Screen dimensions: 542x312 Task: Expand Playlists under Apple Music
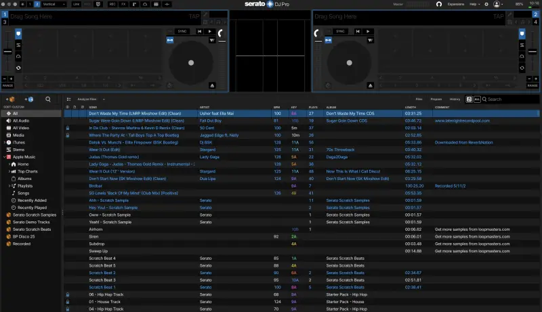[x=9, y=186]
